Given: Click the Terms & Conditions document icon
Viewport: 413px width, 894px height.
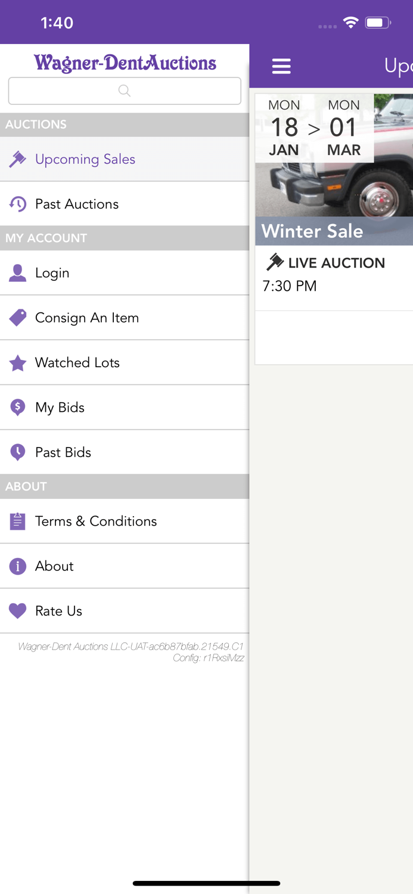Looking at the screenshot, I should tap(18, 521).
